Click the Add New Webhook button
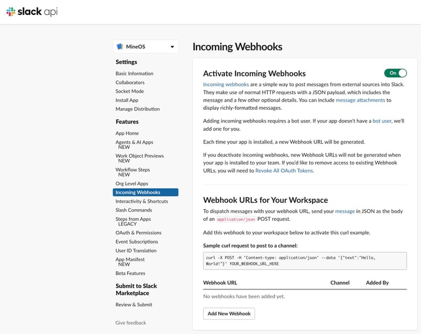The image size is (421, 334). [229, 313]
